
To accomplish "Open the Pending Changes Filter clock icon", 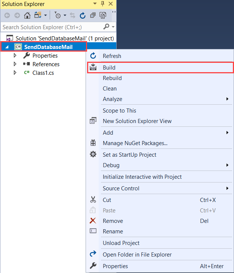I will [58, 15].
